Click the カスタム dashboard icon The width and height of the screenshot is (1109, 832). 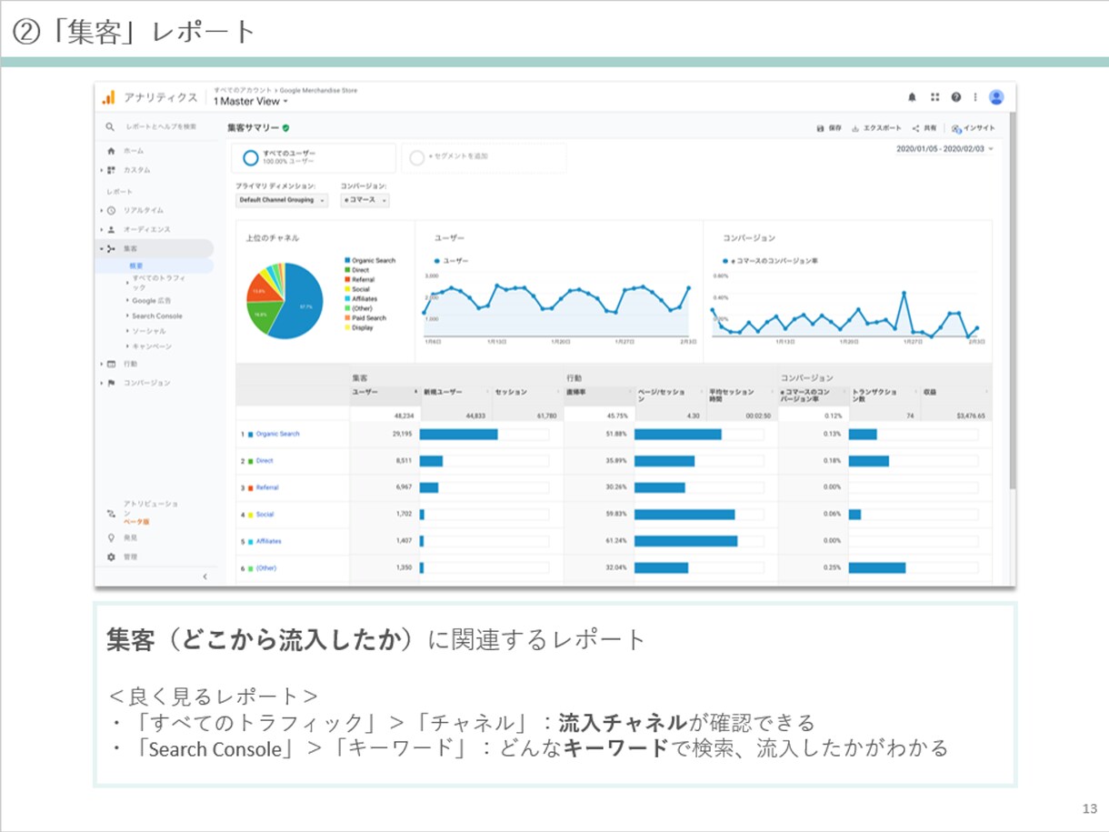click(111, 170)
